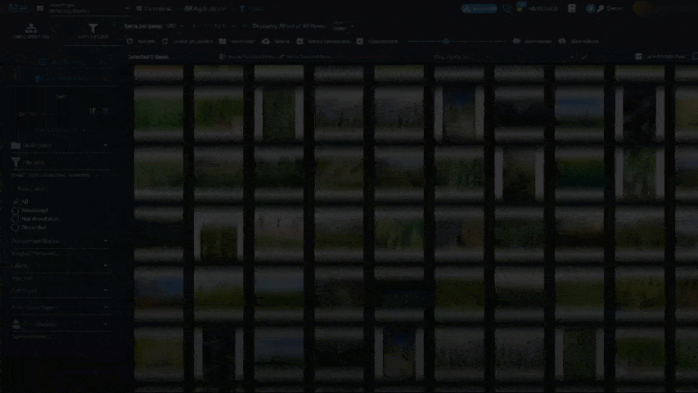Tick the checkbox at right of selection bar
This screenshot has width=698, height=393.
point(638,56)
